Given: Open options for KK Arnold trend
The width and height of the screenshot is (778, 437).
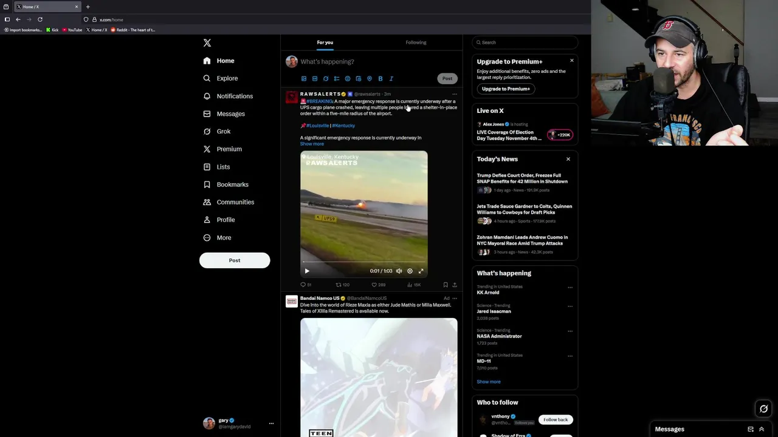Looking at the screenshot, I should (x=570, y=288).
